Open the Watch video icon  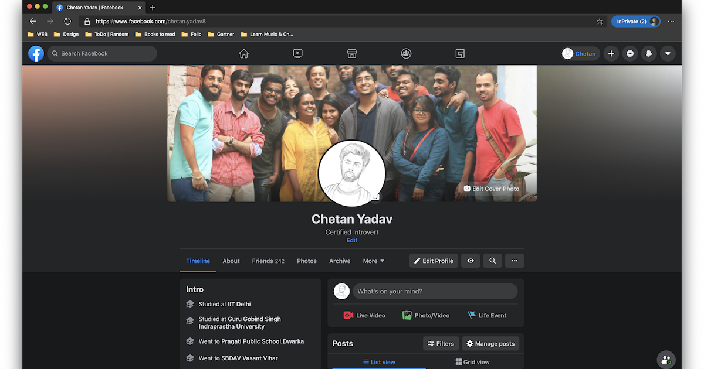pos(297,53)
